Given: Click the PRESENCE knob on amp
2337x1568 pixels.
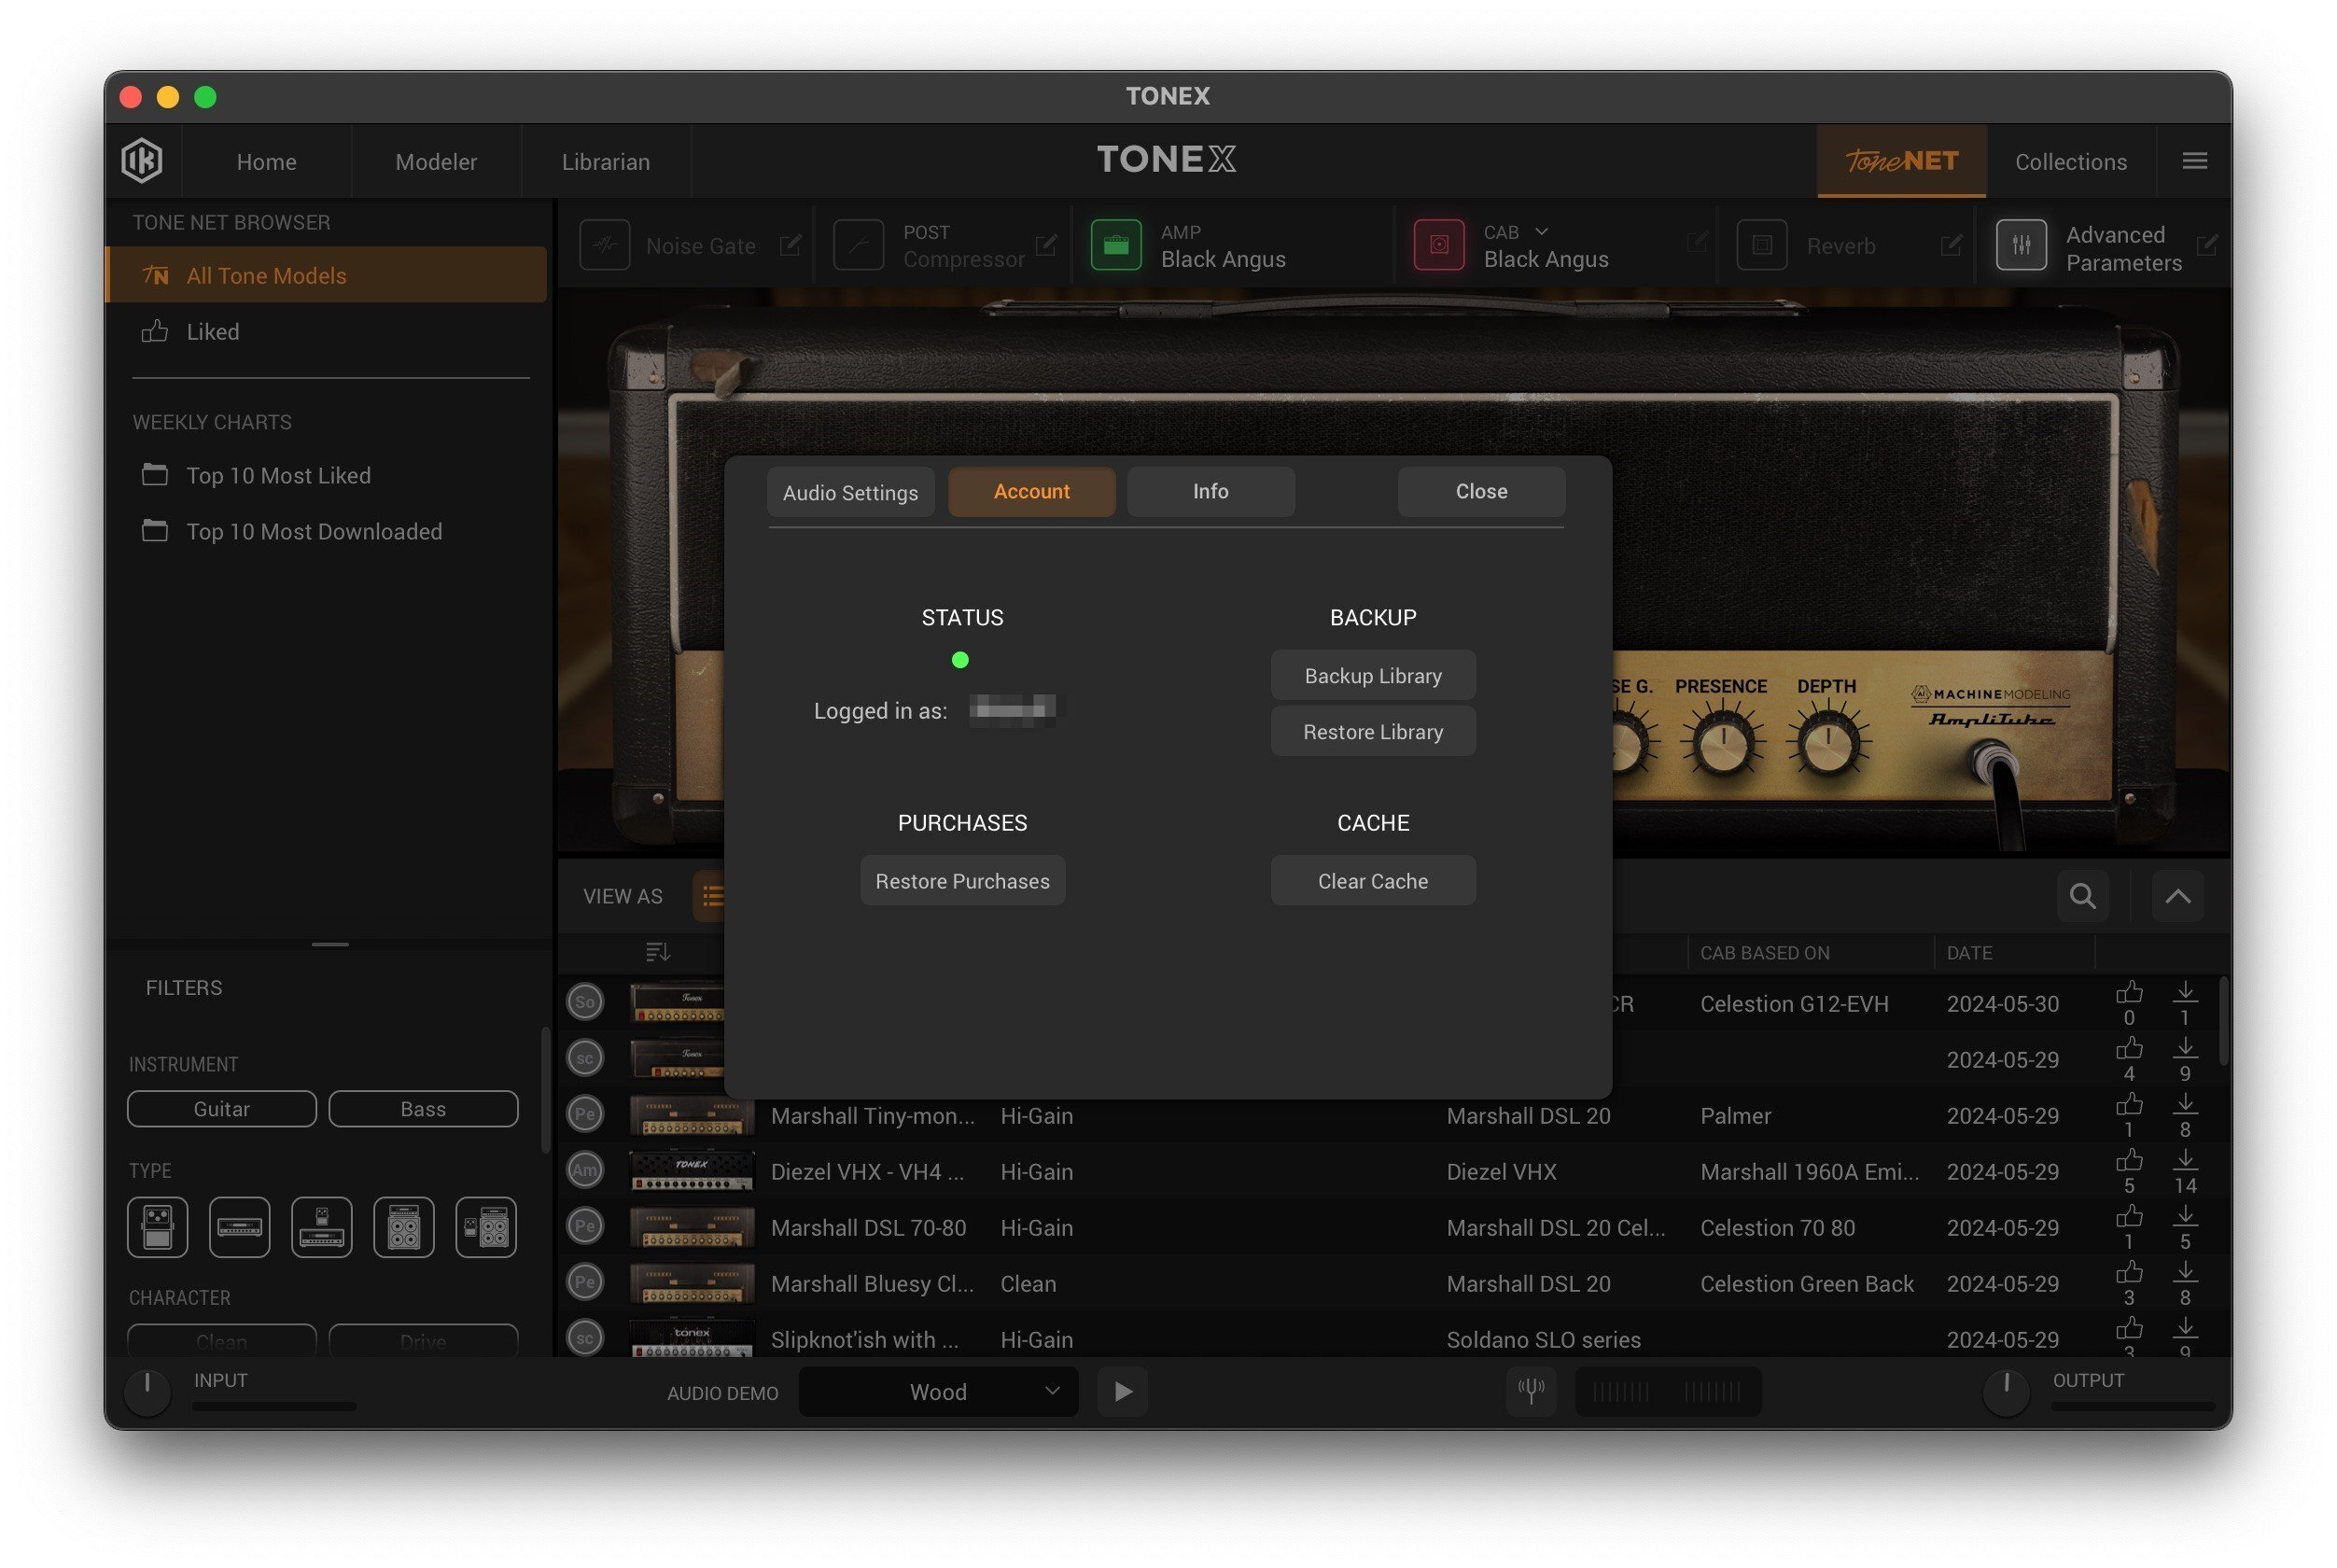Looking at the screenshot, I should click(x=1722, y=745).
